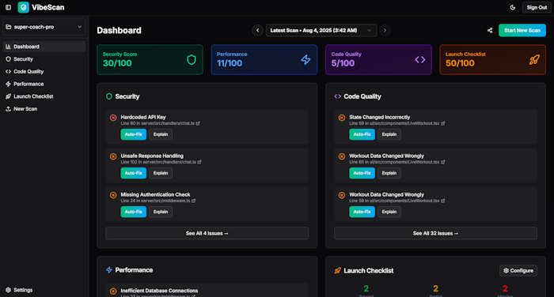Click Launch Checklist panel rocket icon

click(337, 271)
